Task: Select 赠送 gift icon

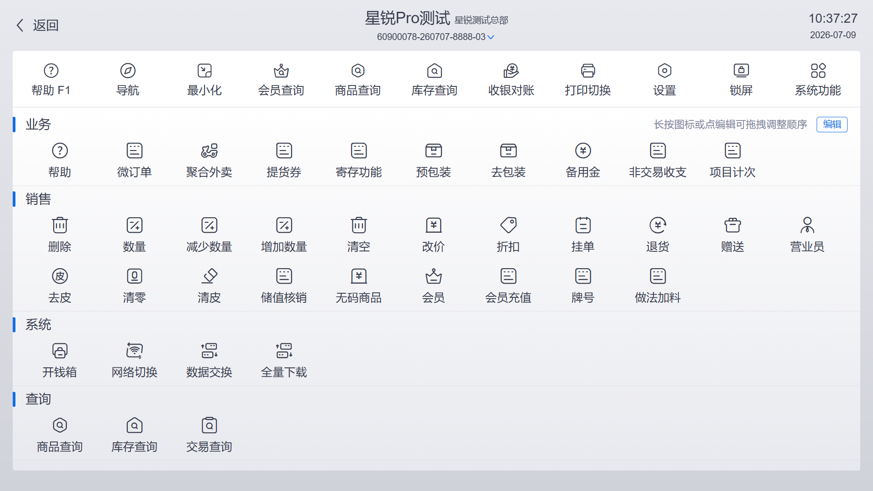Action: pyautogui.click(x=733, y=235)
